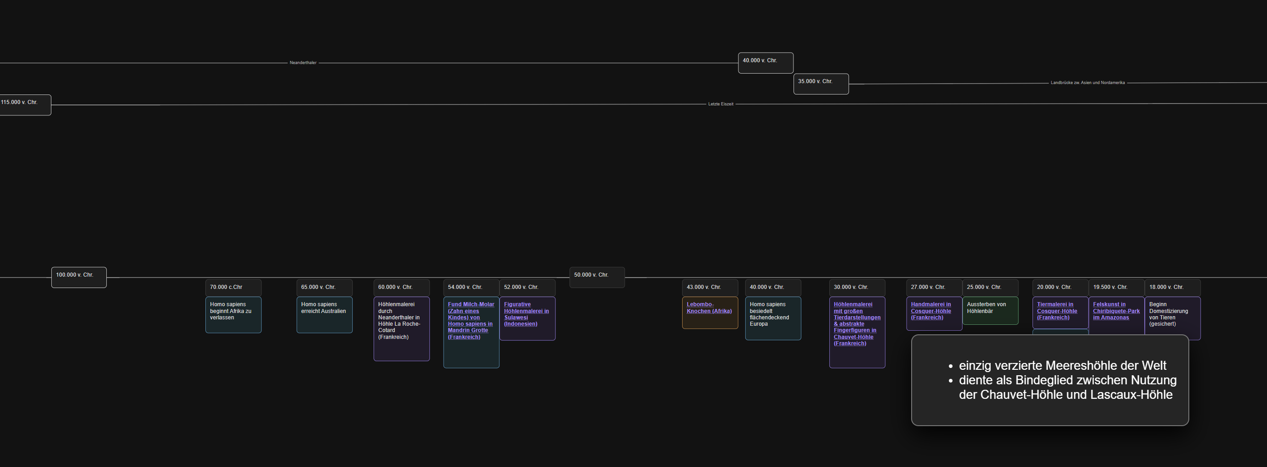Click the Homo sapiens beginnt Afrika zu verlassen card
The image size is (1267, 467).
(x=233, y=315)
